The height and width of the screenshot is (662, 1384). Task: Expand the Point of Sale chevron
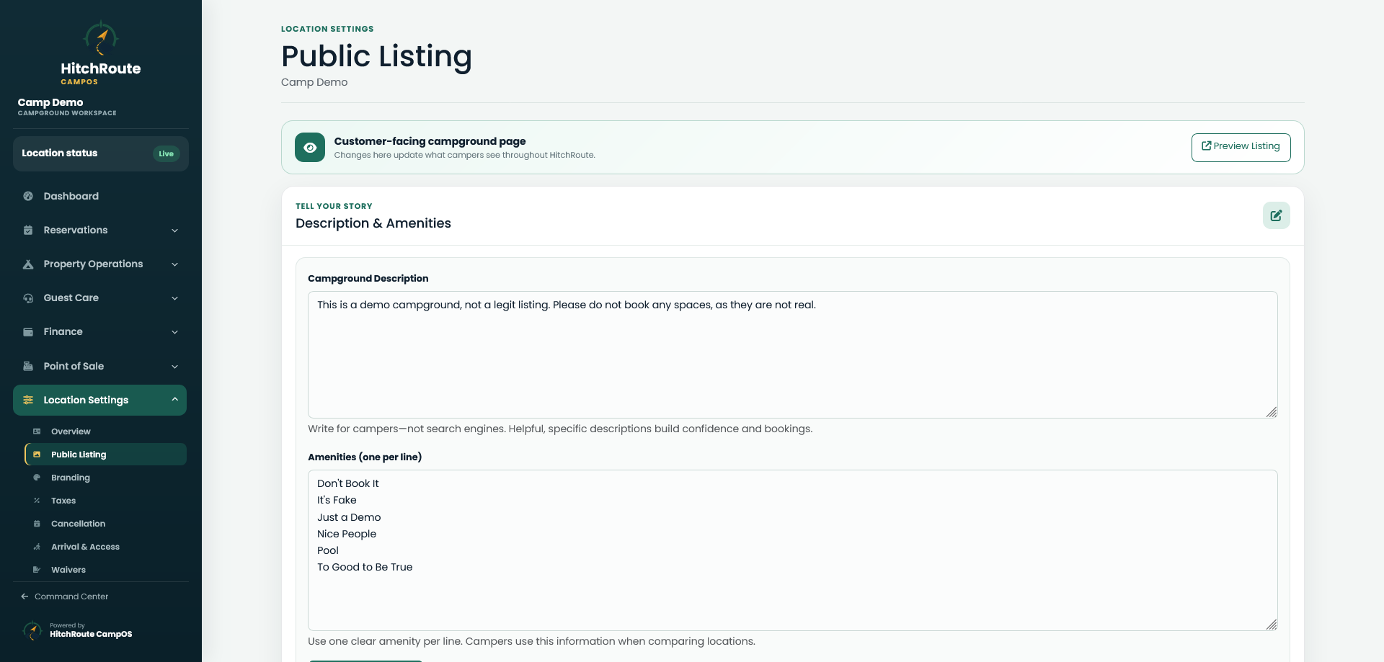click(x=174, y=367)
